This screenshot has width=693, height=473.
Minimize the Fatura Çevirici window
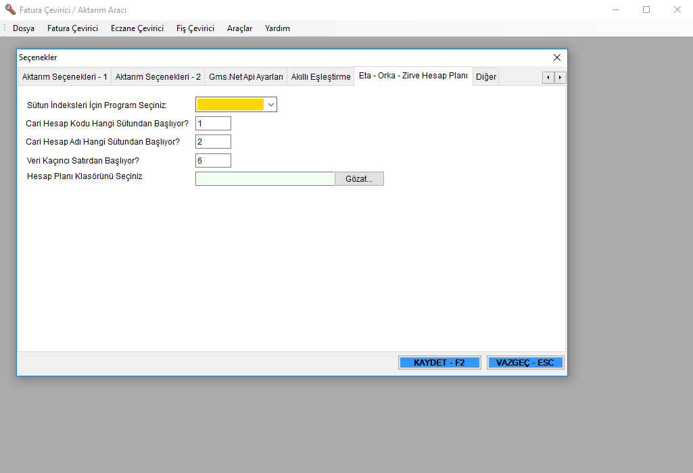(x=616, y=9)
